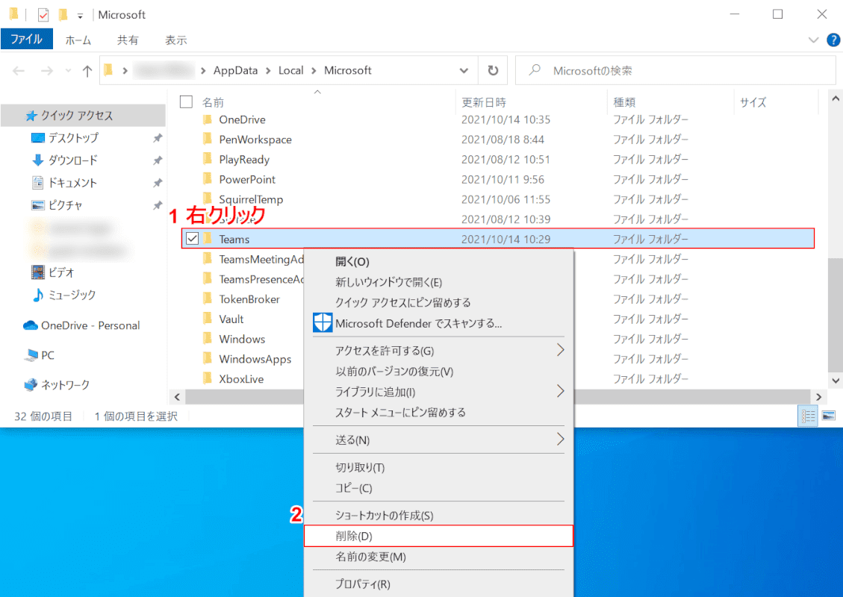Open Desktop in Quick Access
The width and height of the screenshot is (843, 597).
click(74, 138)
